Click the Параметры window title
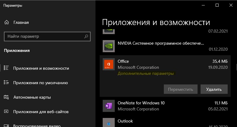 13,5
